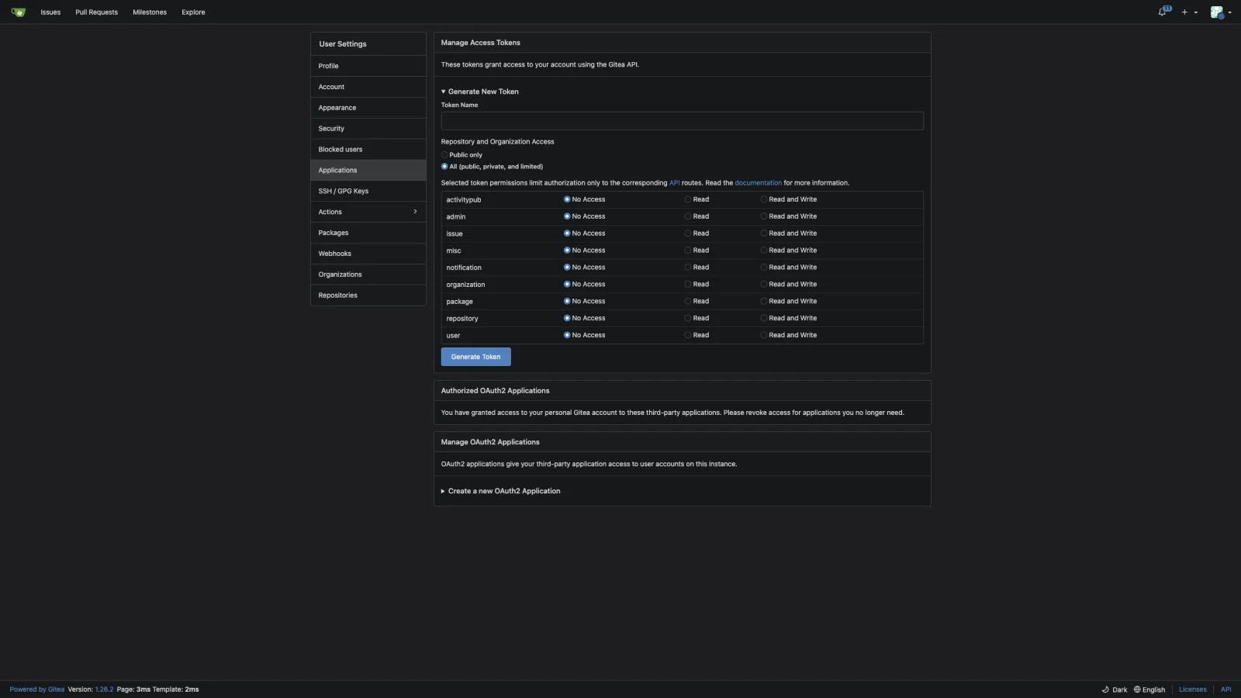This screenshot has height=698, width=1241.
Task: Choose No Access for user
Action: click(x=567, y=336)
